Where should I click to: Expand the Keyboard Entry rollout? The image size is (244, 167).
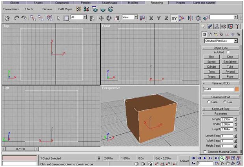[x=220, y=109]
